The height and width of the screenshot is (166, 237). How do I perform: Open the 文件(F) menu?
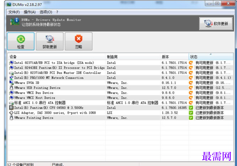point(14,12)
